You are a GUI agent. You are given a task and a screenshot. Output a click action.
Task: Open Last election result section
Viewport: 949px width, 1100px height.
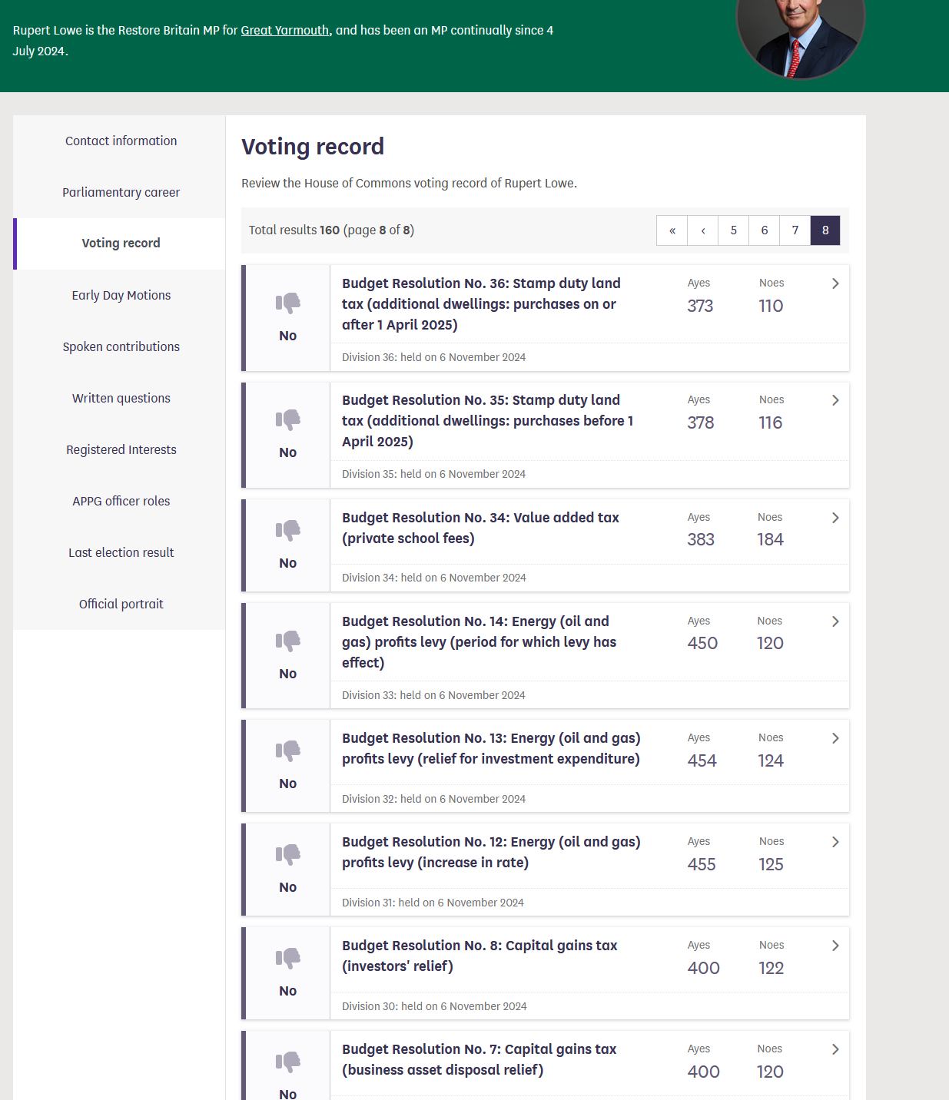pos(121,552)
